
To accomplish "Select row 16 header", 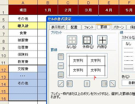I will (4, 97).
